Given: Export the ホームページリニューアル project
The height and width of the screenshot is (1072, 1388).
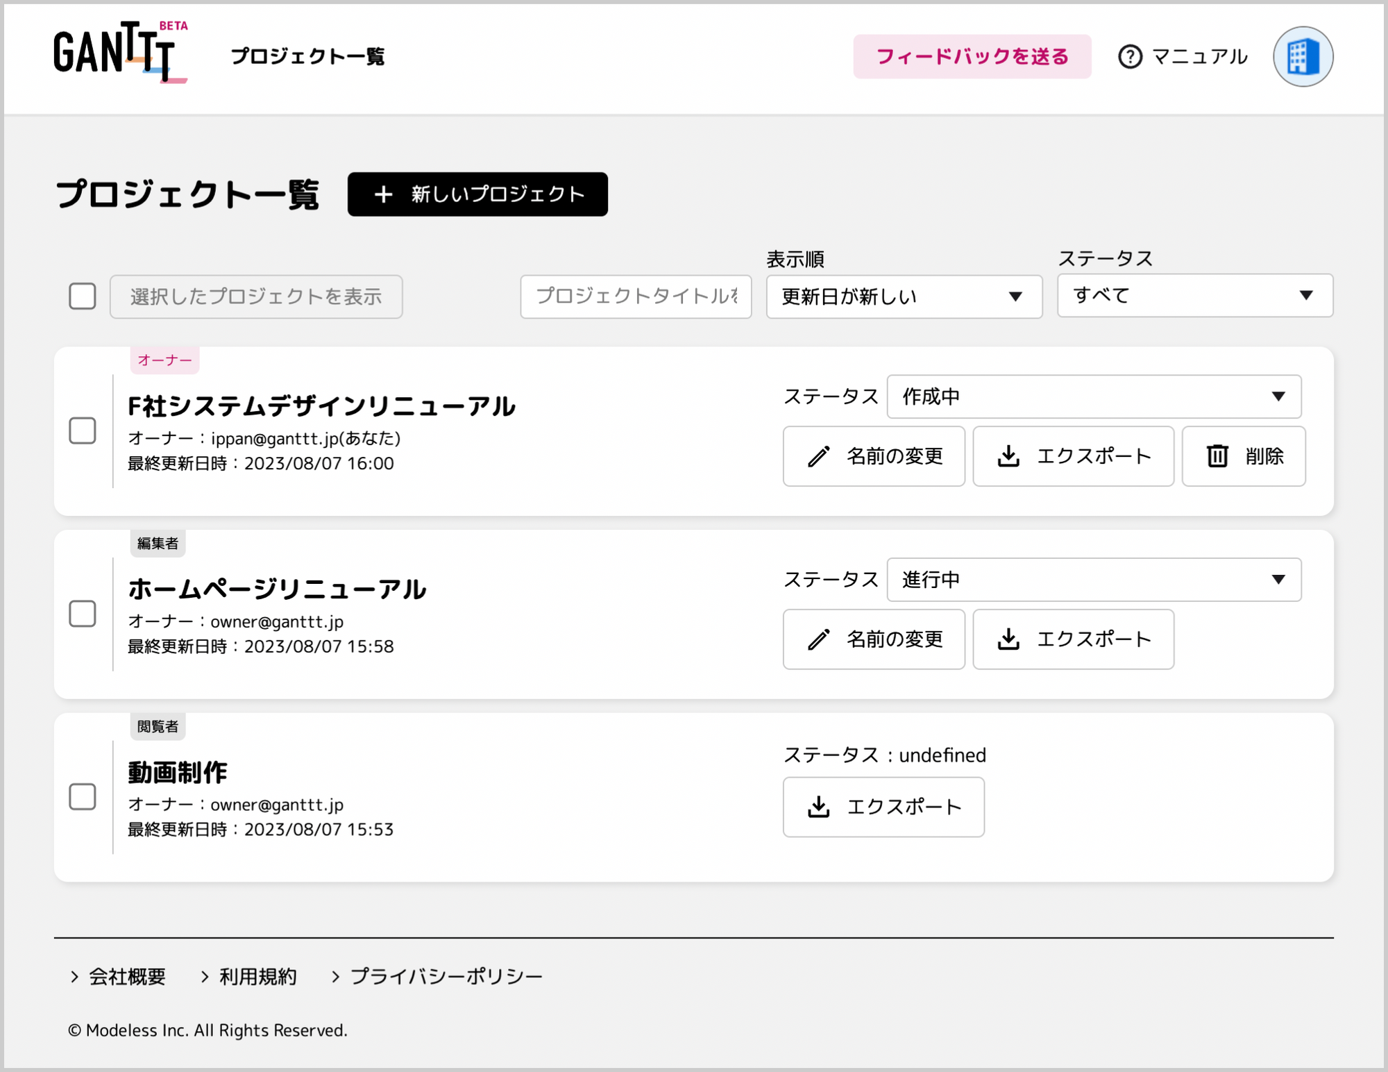Looking at the screenshot, I should pyautogui.click(x=1073, y=639).
